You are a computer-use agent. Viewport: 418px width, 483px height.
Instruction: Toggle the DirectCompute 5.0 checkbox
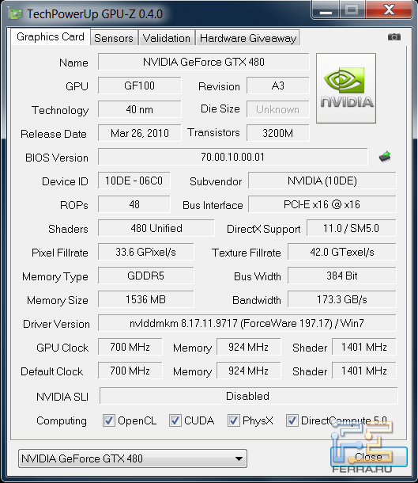[x=292, y=420]
